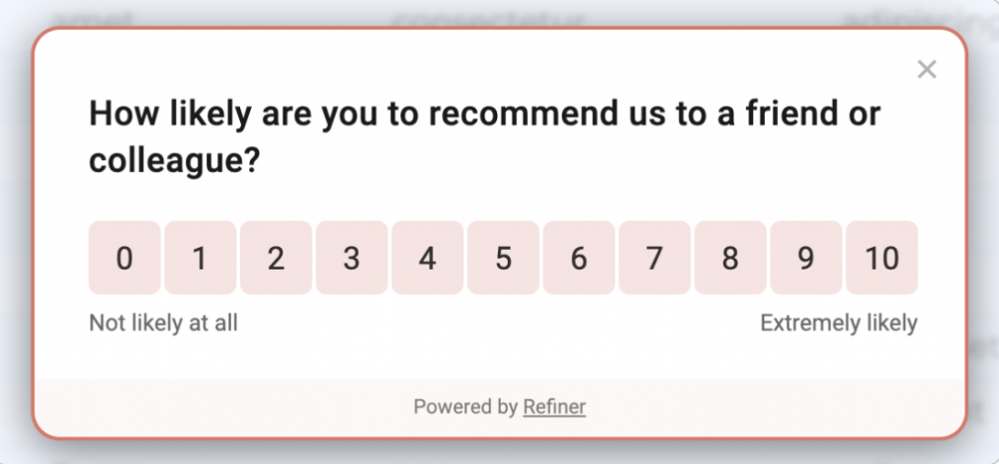Choose the middle score 5
Screen dimensions: 999x464
(503, 258)
